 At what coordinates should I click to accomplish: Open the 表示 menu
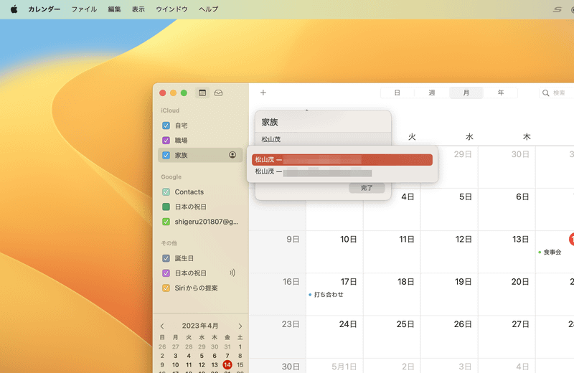point(138,9)
